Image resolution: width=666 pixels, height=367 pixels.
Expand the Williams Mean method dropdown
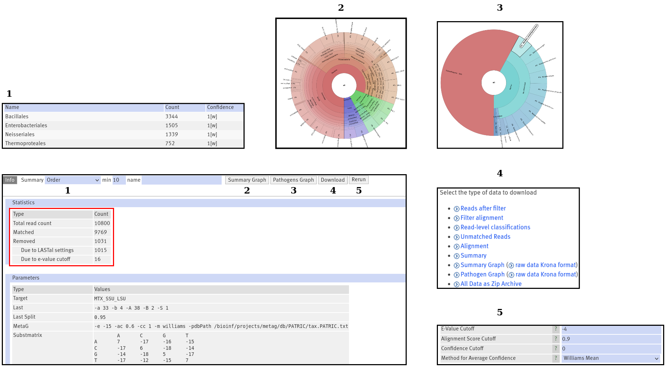(x=611, y=358)
